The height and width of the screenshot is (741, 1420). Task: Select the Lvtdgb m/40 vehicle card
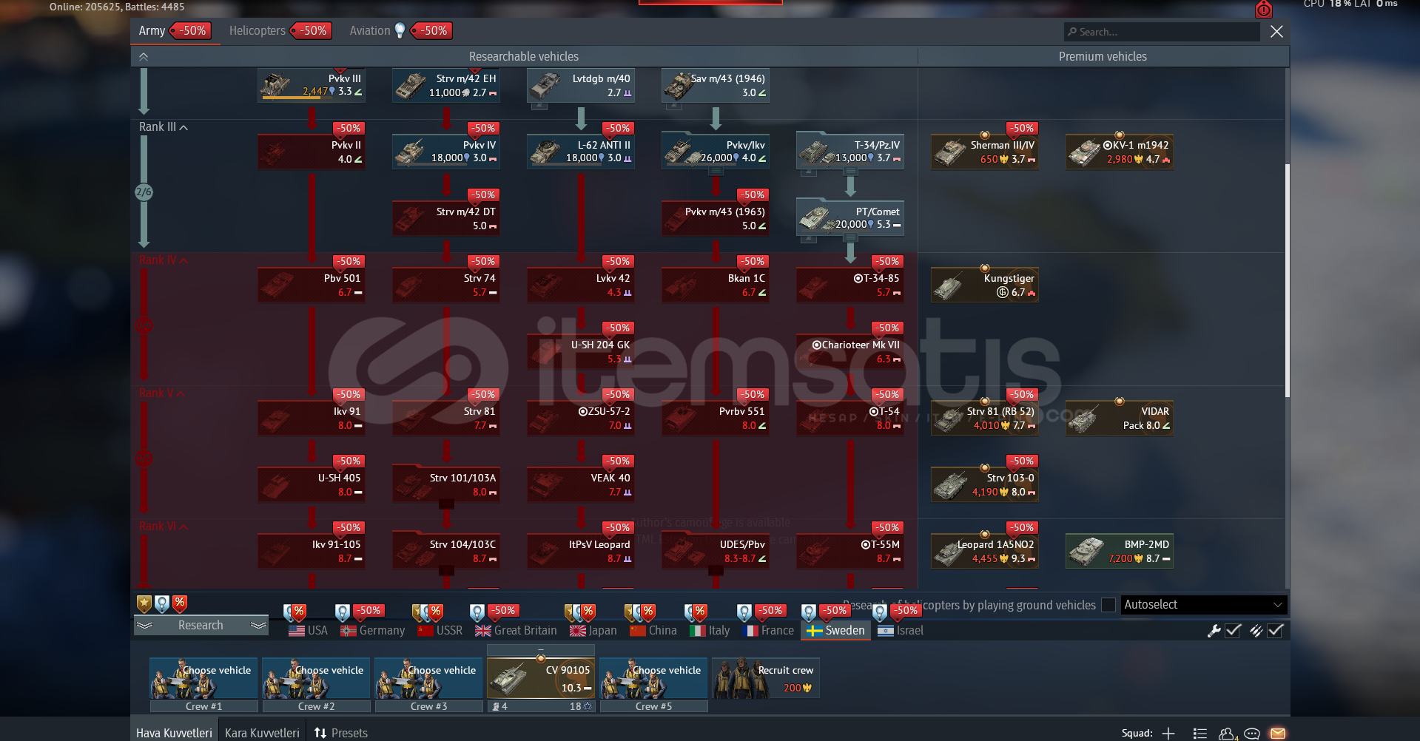point(581,85)
